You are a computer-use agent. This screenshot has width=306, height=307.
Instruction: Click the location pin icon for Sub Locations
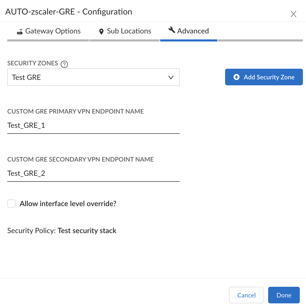[x=101, y=32]
